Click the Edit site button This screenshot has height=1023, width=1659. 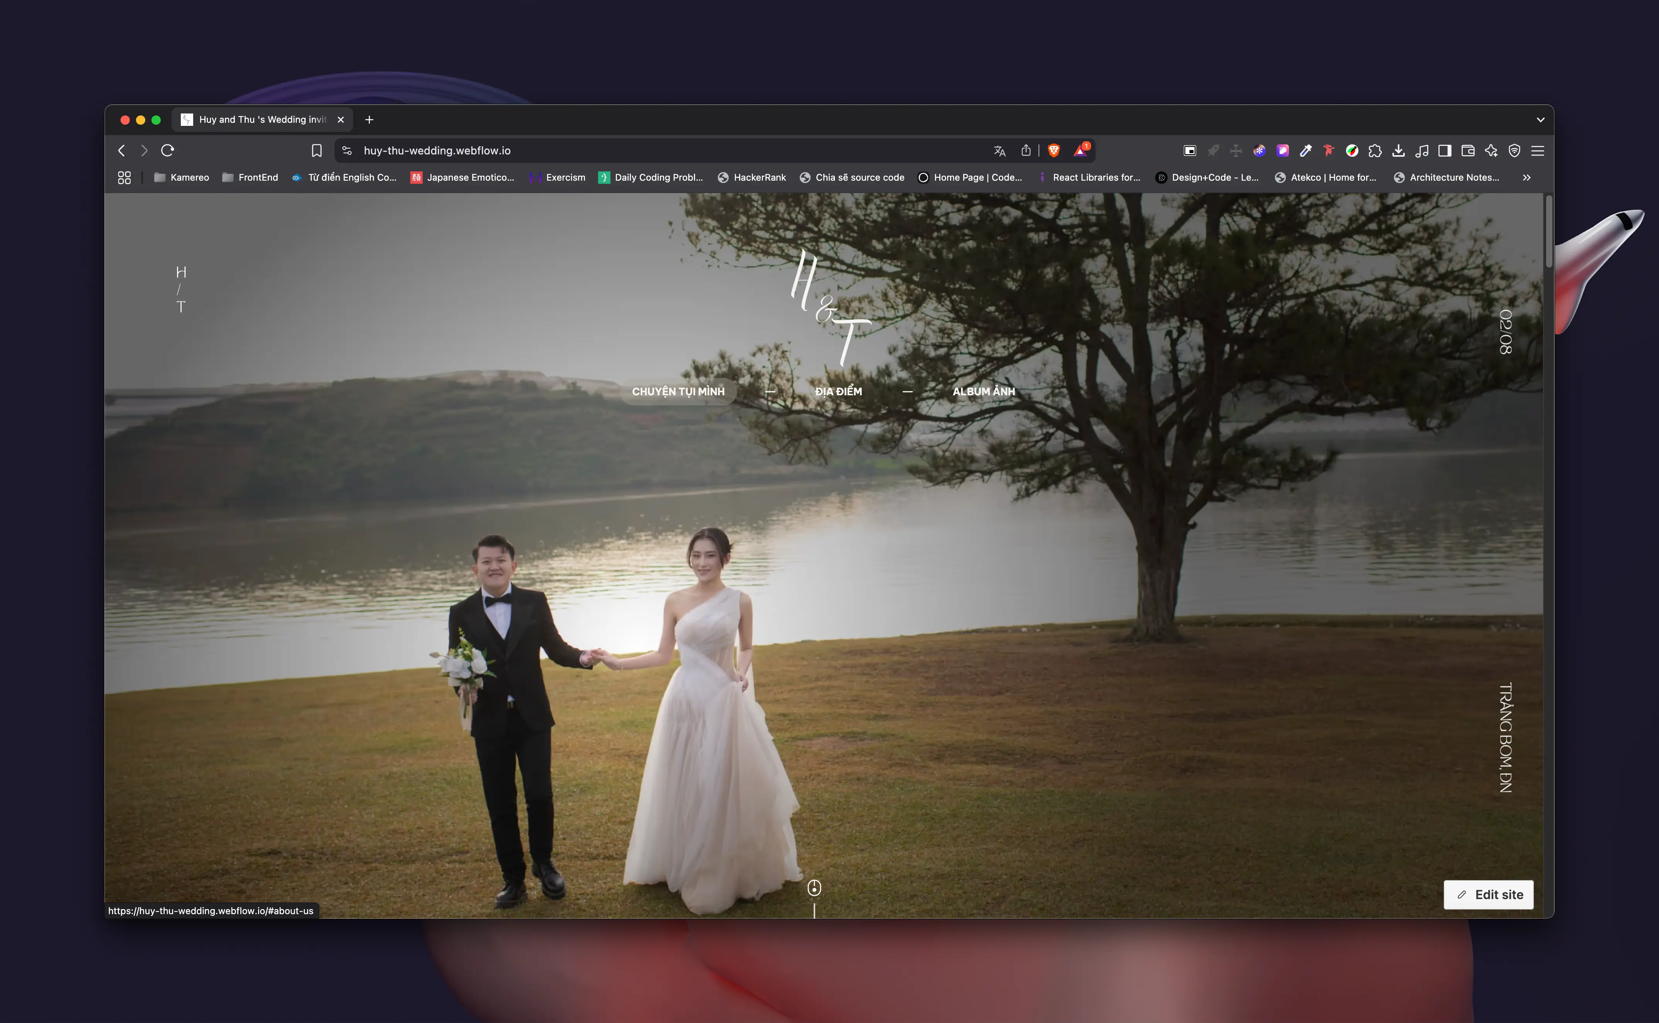[x=1488, y=894]
